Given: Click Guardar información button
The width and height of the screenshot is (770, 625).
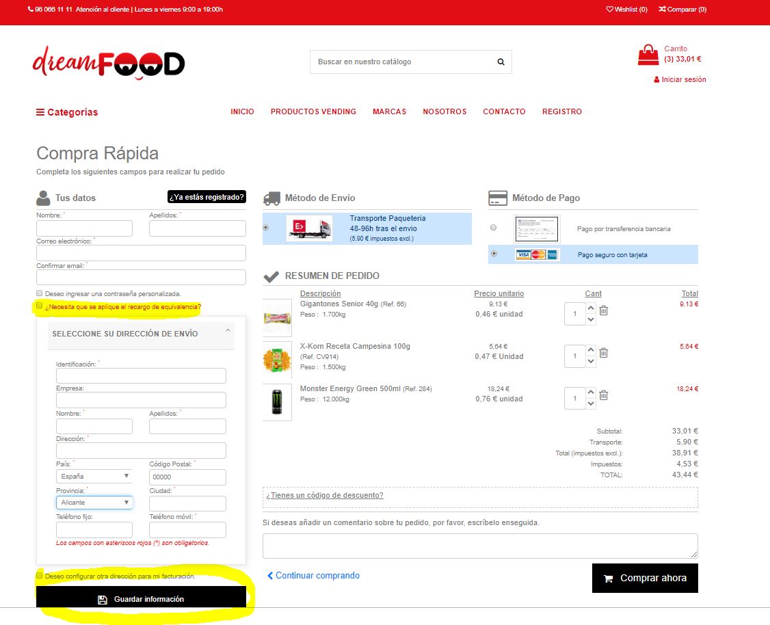Looking at the screenshot, I should point(141,596).
